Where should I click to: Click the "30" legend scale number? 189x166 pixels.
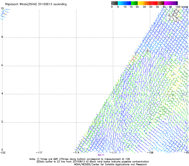[x=151, y=7]
